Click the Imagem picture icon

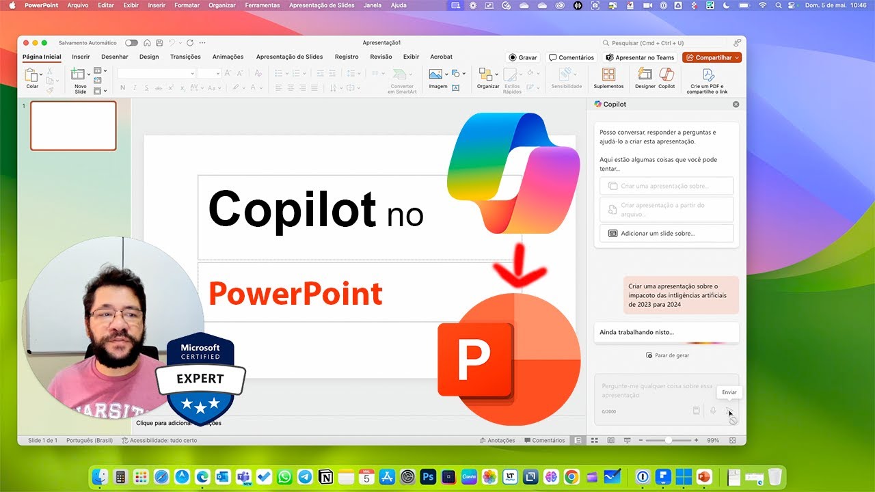click(x=435, y=74)
